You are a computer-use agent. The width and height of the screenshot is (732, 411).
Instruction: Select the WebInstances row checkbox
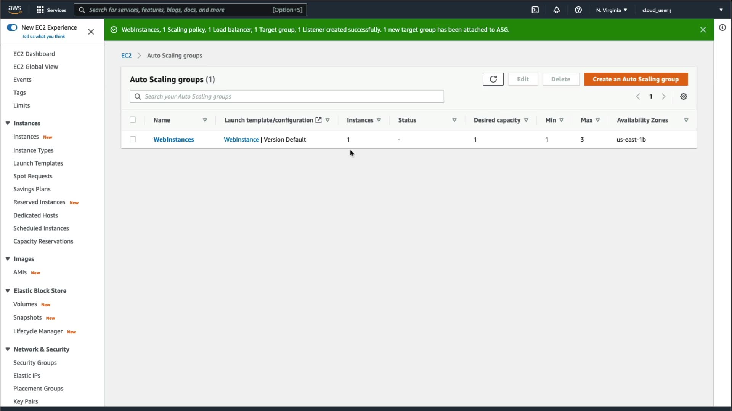tap(133, 139)
